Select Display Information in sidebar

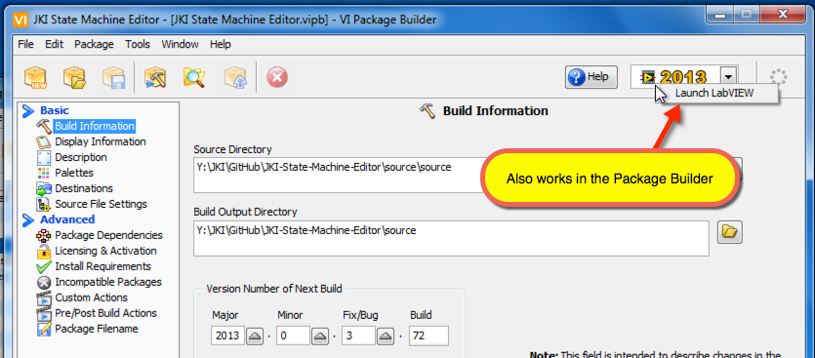click(x=101, y=141)
